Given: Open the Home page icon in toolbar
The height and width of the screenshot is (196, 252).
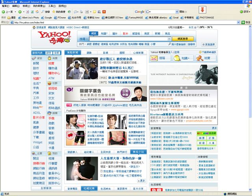Looking at the screenshot, I should coord(37,12).
